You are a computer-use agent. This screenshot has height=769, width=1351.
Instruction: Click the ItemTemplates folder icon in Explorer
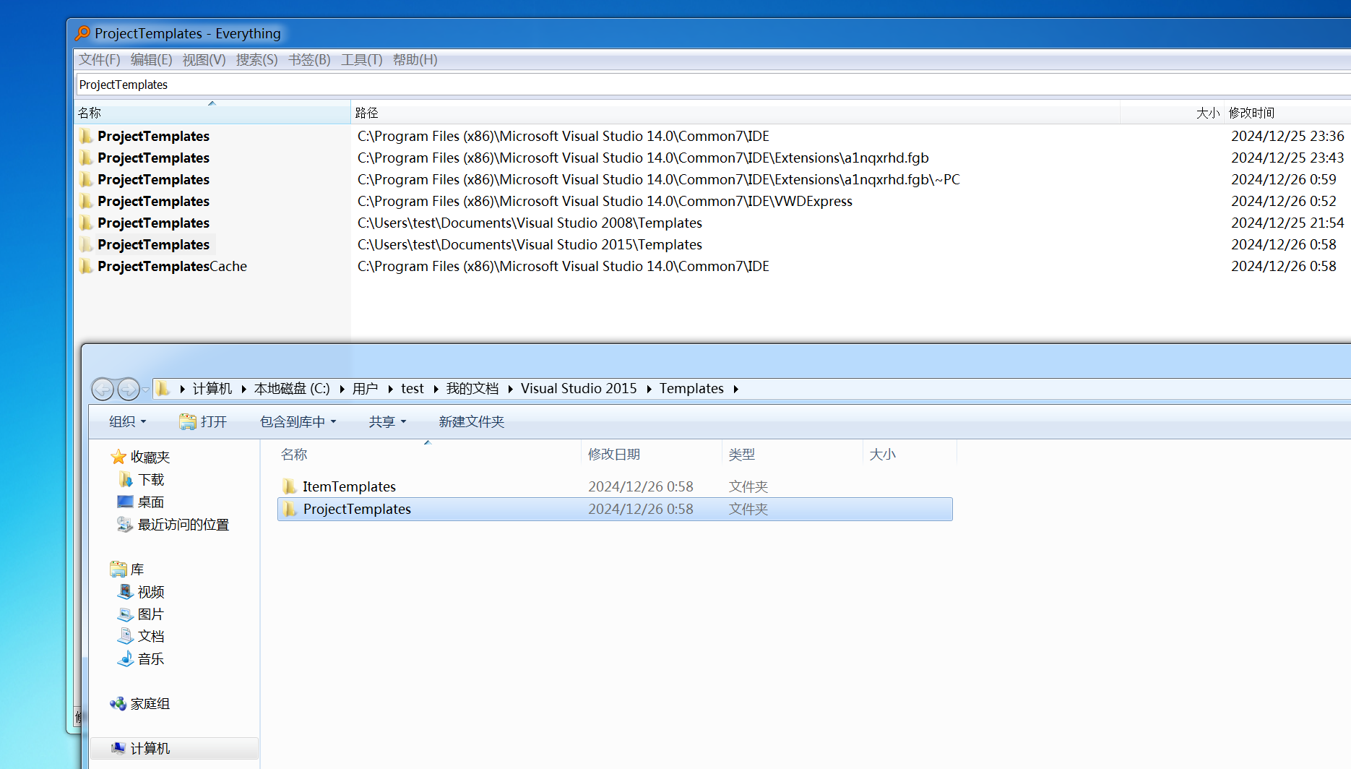290,486
